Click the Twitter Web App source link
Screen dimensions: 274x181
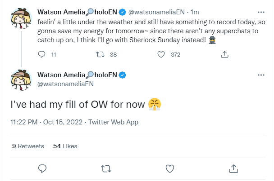click(x=114, y=122)
